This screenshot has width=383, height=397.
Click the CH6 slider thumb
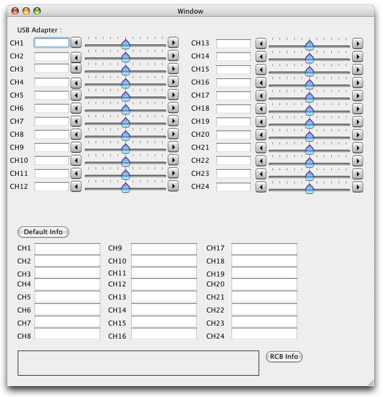tap(125, 109)
